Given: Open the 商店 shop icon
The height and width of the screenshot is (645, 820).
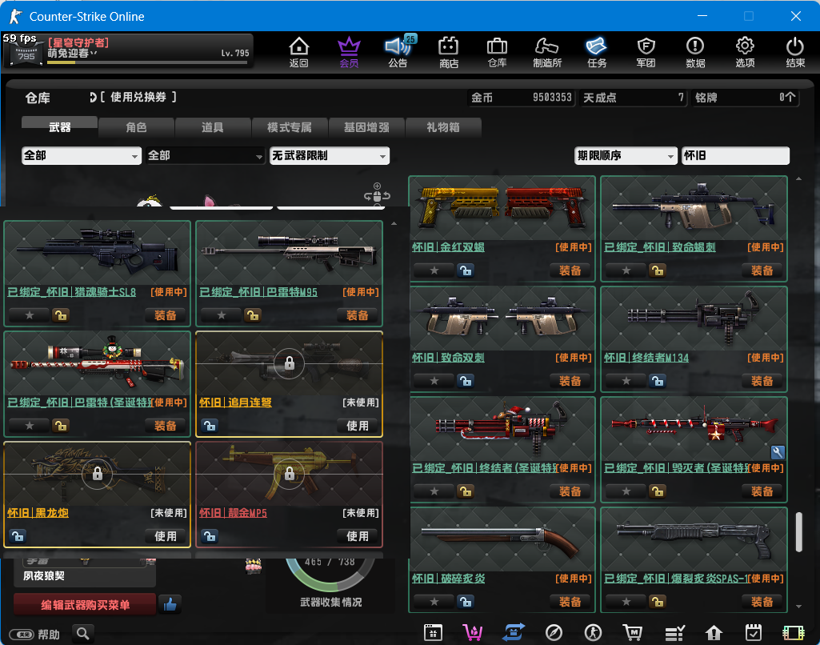Looking at the screenshot, I should [448, 52].
